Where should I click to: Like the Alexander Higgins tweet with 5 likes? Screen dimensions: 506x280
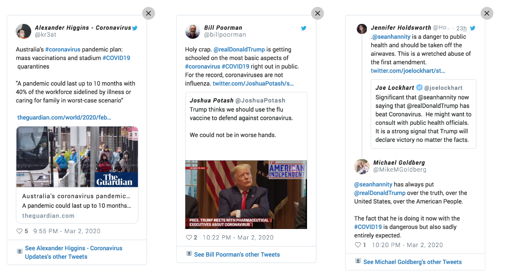pyautogui.click(x=19, y=231)
